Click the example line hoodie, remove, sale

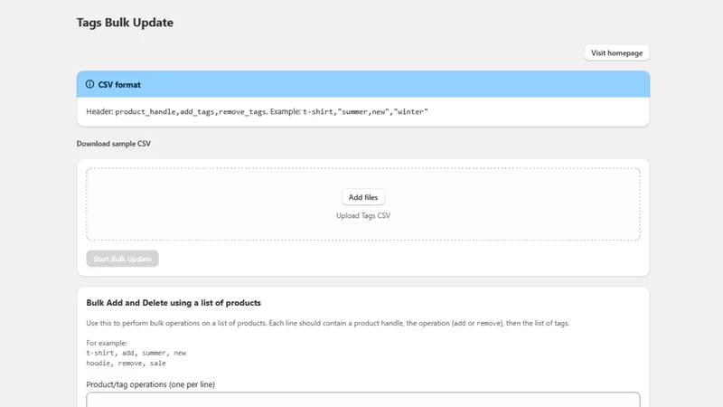click(x=126, y=364)
